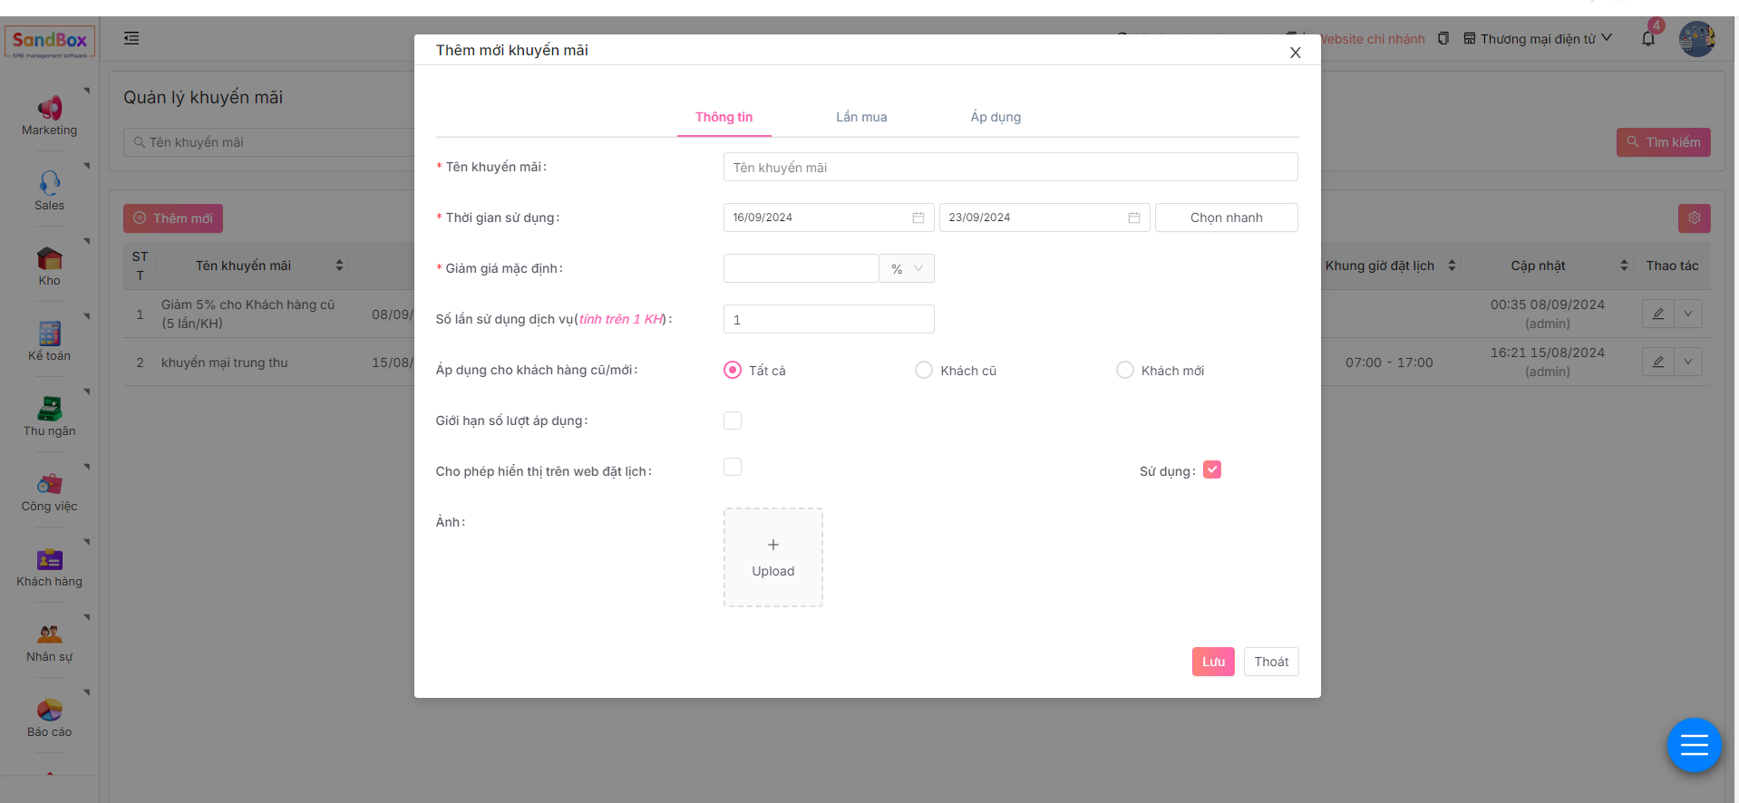This screenshot has width=1739, height=803.
Task: Click the Lưu save button
Action: (x=1213, y=662)
